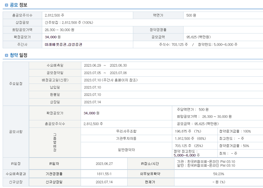Click the 수요예측결과 row header
This screenshot has width=263, height=188.
click(16, 174)
